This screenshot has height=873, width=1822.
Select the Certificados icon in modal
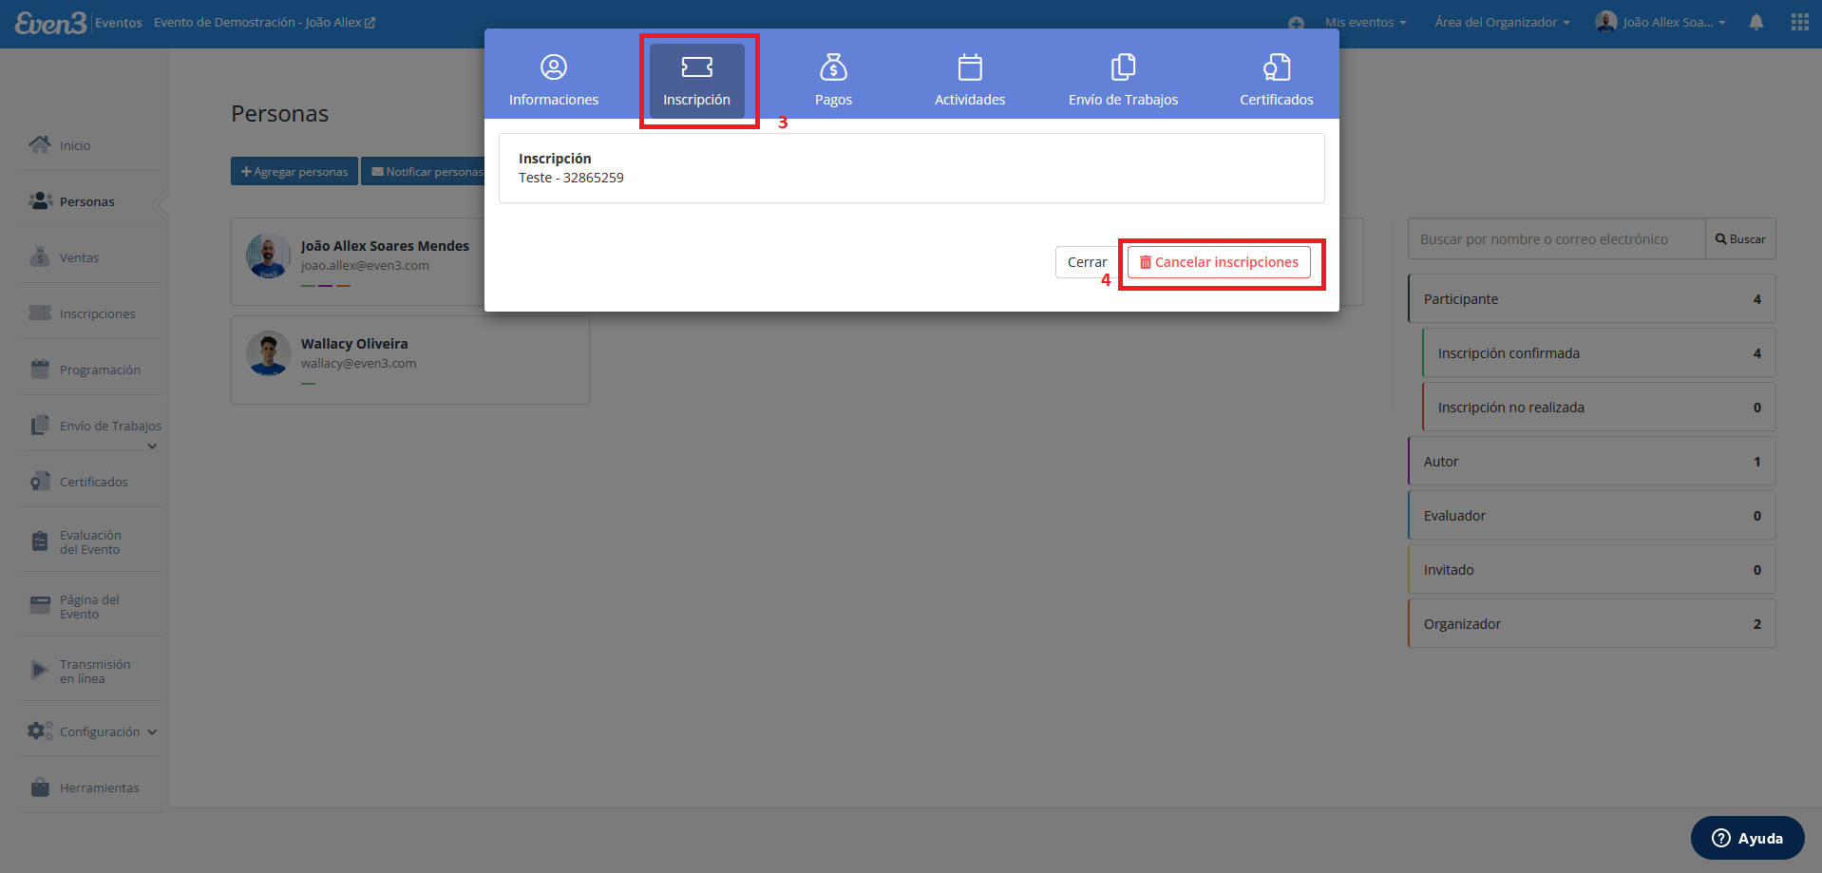[x=1277, y=67]
